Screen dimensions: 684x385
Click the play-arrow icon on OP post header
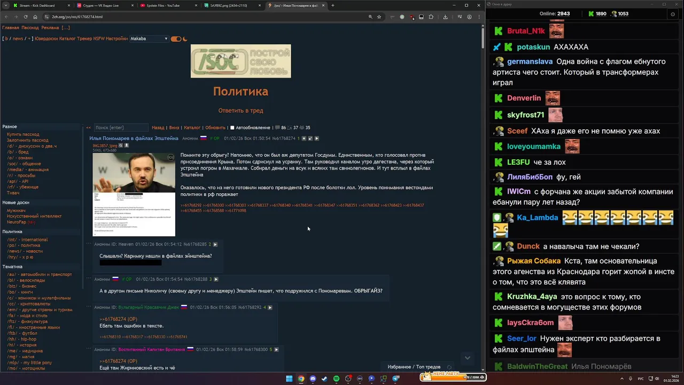click(316, 138)
